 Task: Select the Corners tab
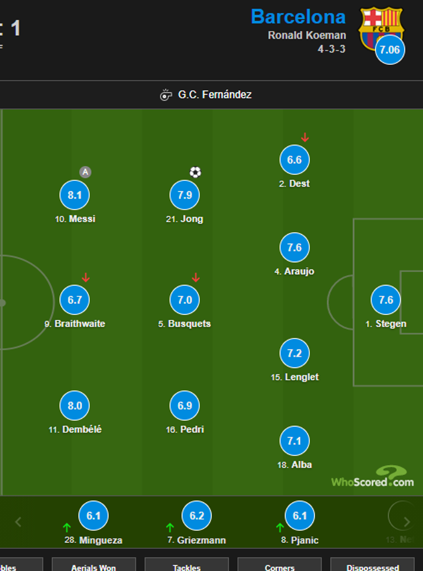coord(279,566)
